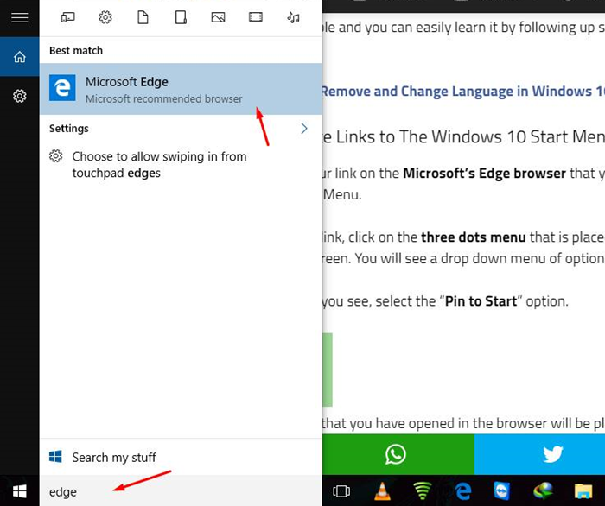Filter search results by Apps icon
Viewport: 605px width, 506px height.
[x=67, y=18]
